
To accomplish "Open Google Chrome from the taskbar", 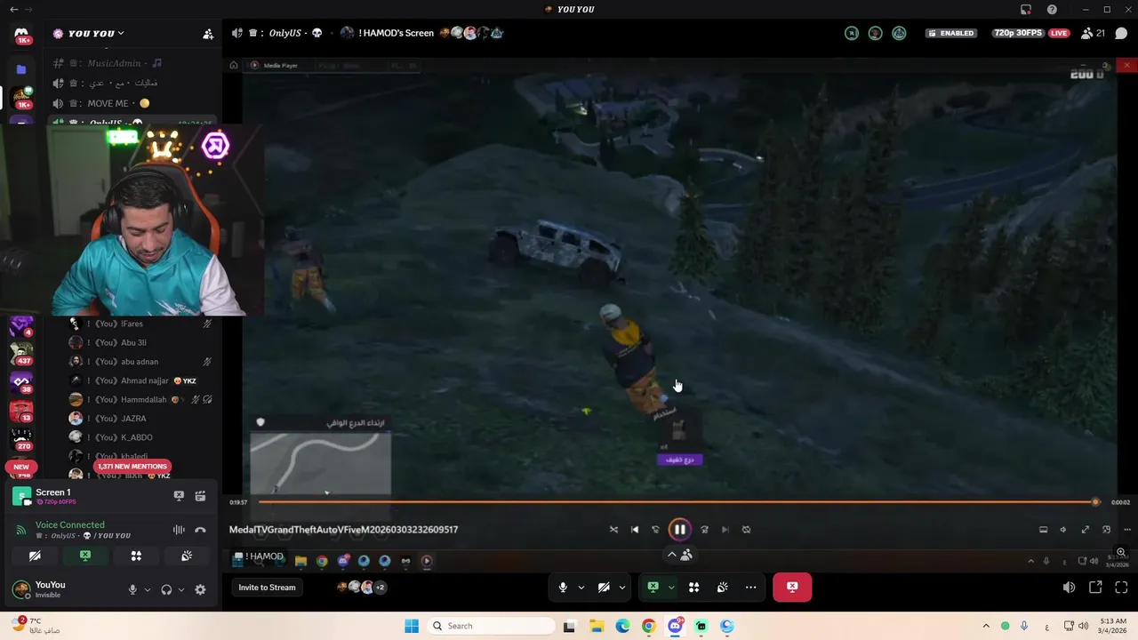I will [648, 626].
